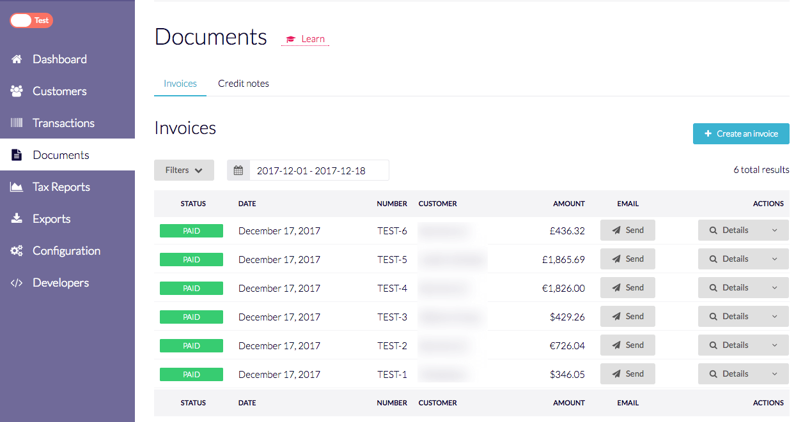803x422 pixels.
Task: Click the date range input field
Action: tap(318, 170)
